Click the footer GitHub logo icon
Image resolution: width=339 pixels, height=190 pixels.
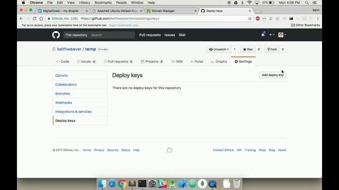(169, 150)
